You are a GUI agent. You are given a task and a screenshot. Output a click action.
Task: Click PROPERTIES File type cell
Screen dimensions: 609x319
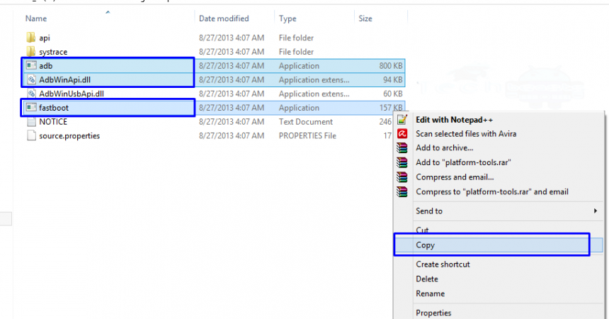tap(307, 136)
